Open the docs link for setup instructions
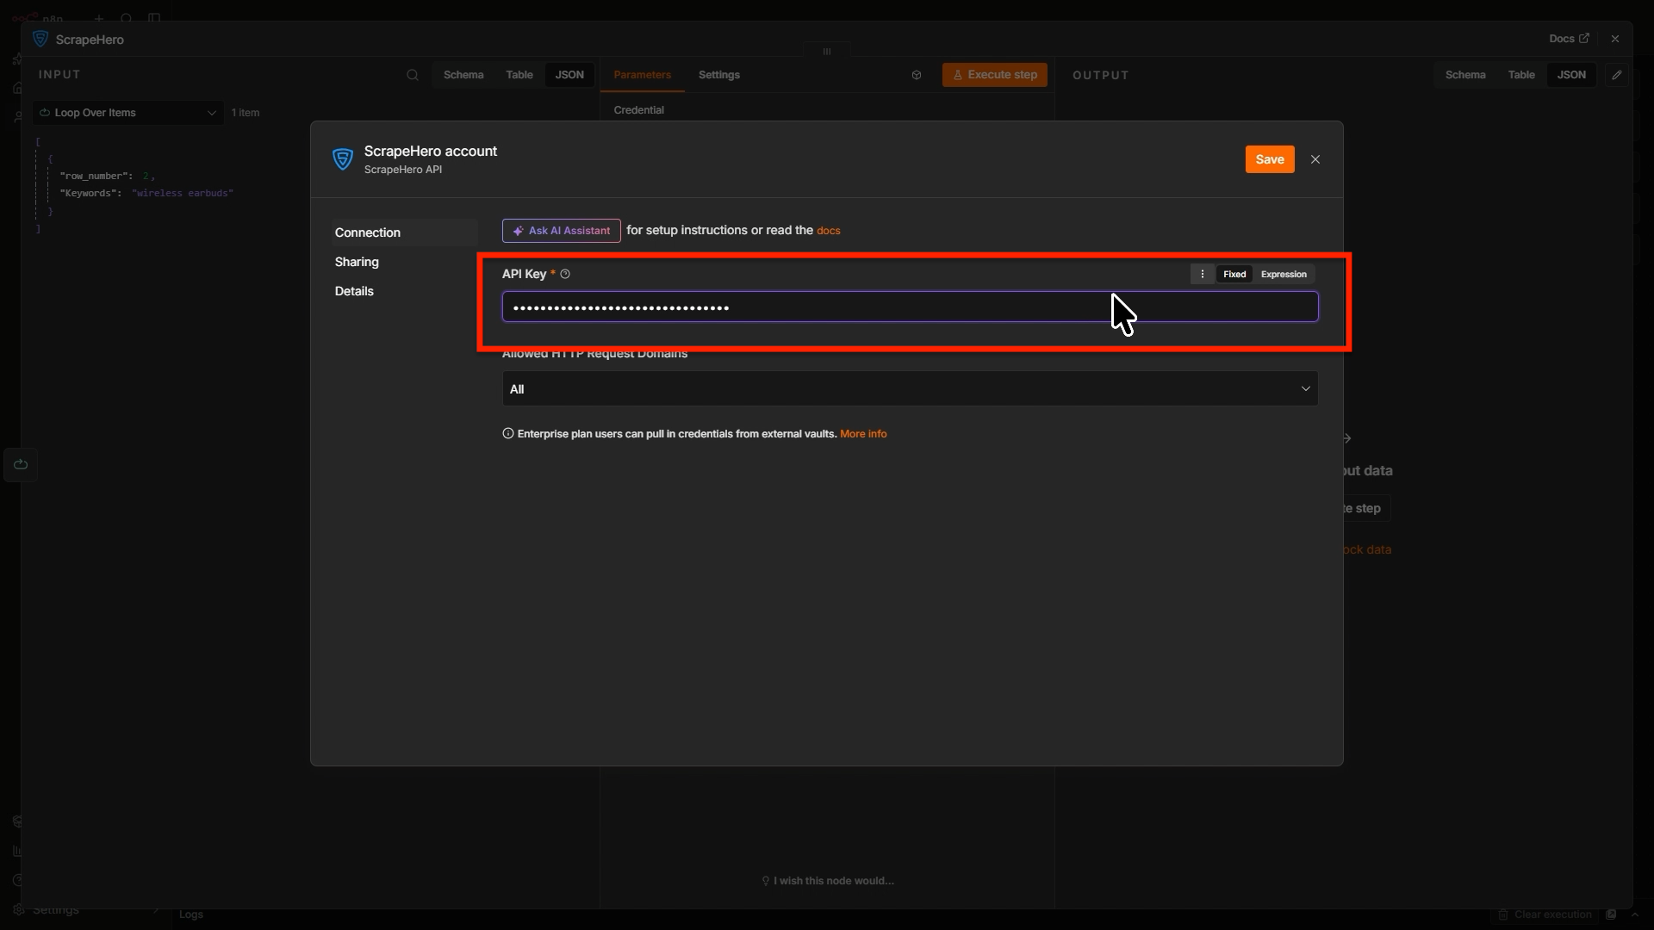The height and width of the screenshot is (930, 1654). pos(828,231)
